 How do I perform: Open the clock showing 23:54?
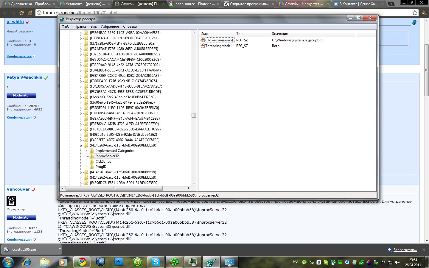click(413, 262)
